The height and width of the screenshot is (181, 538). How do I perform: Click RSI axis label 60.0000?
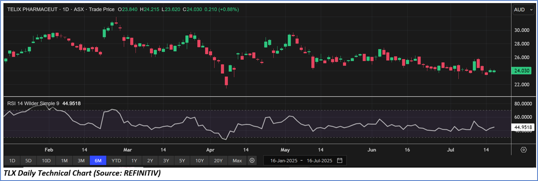point(523,117)
